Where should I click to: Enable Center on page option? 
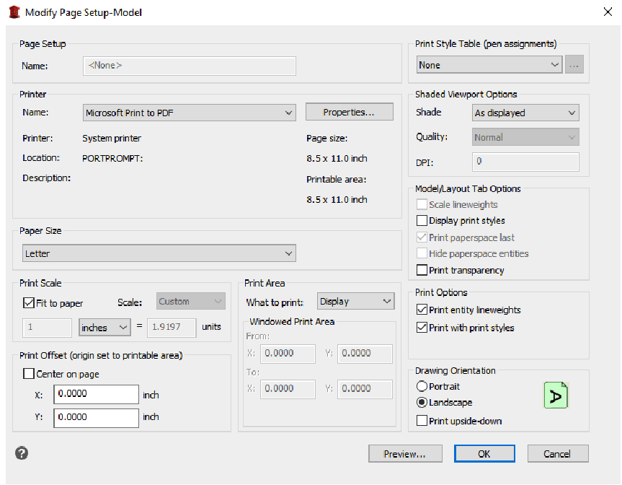pyautogui.click(x=29, y=374)
